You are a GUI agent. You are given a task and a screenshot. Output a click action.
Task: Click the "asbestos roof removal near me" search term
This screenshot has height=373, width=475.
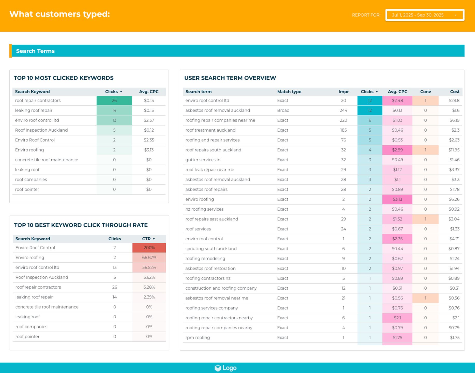(217, 298)
